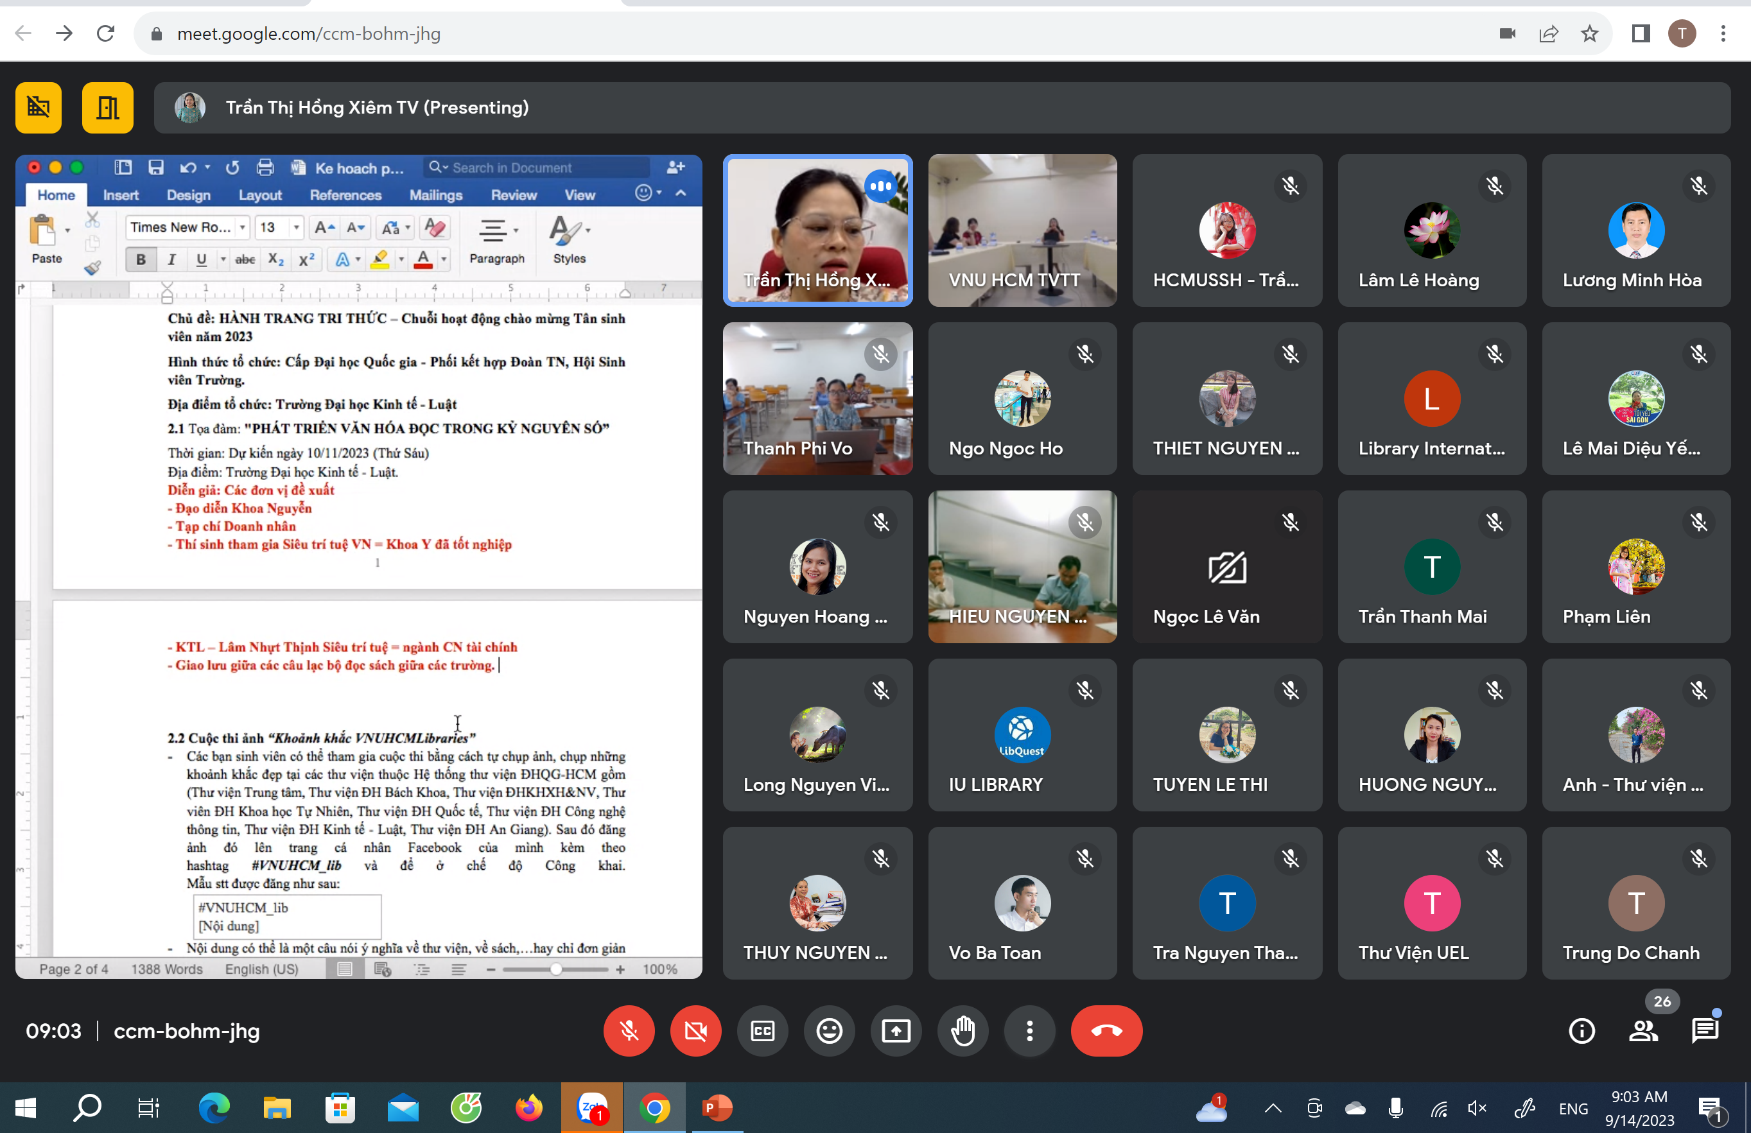Click the Text Effects outlined A icon
The height and width of the screenshot is (1133, 1751).
(343, 259)
